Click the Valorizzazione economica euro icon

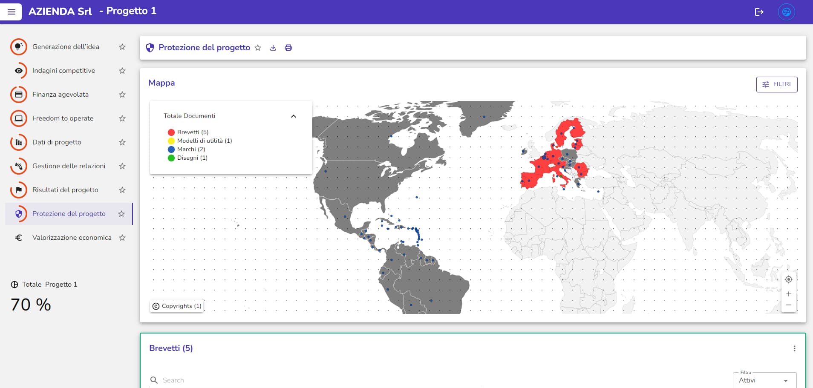coord(18,238)
